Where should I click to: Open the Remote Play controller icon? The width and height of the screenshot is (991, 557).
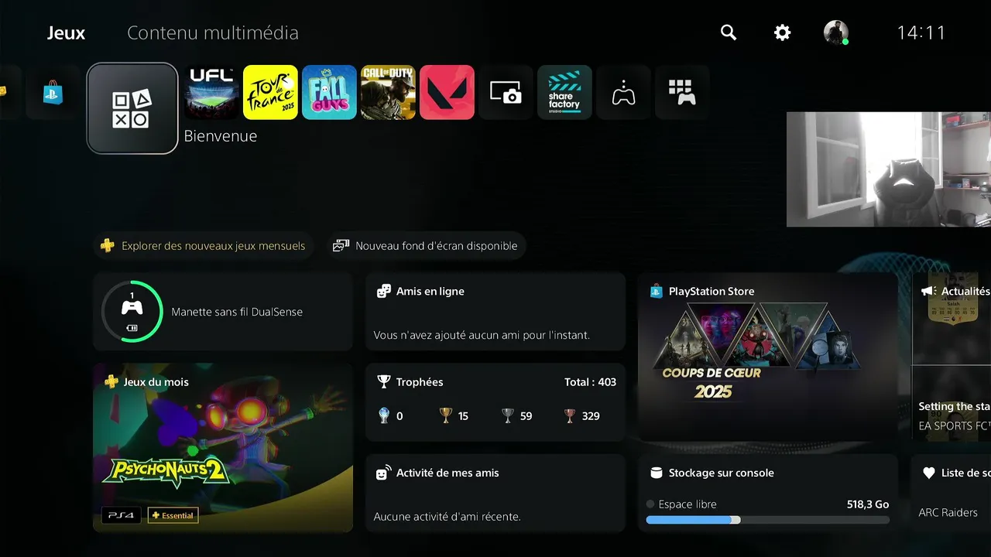point(623,92)
